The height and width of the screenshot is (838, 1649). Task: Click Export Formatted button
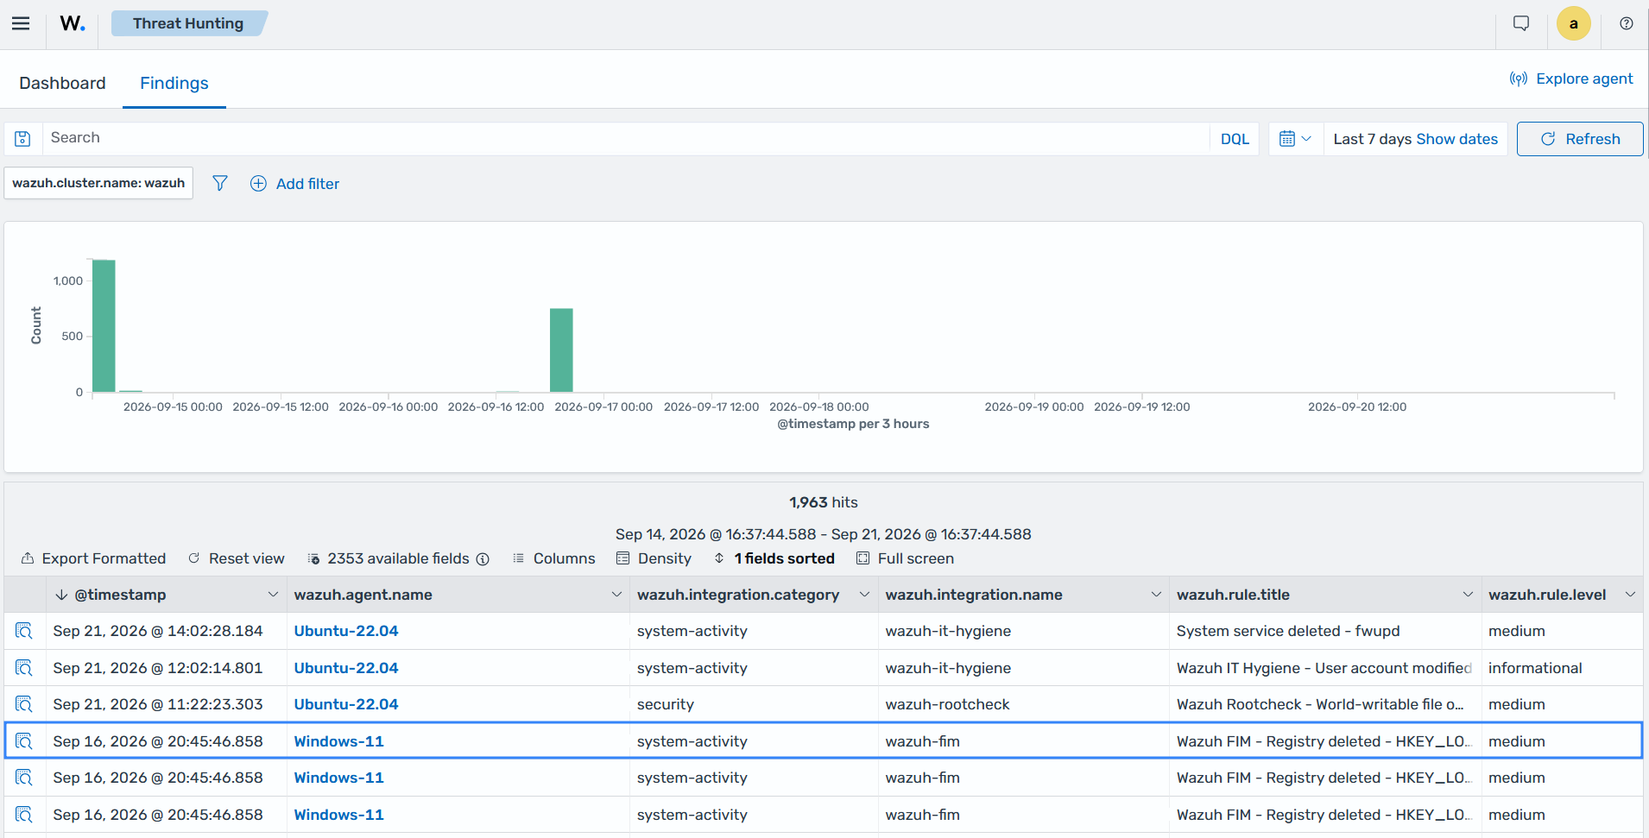click(x=93, y=558)
